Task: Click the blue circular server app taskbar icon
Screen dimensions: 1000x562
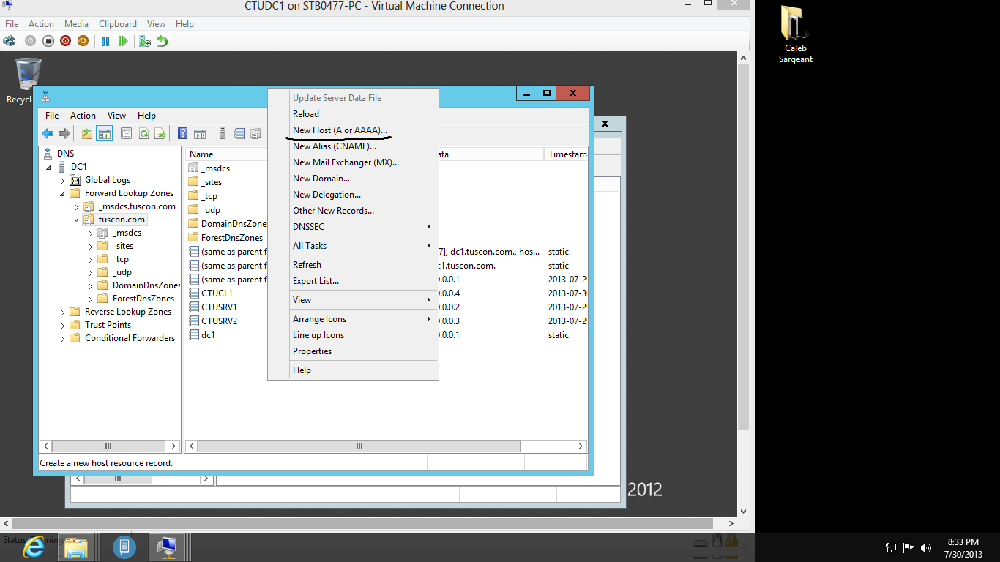Action: click(124, 547)
